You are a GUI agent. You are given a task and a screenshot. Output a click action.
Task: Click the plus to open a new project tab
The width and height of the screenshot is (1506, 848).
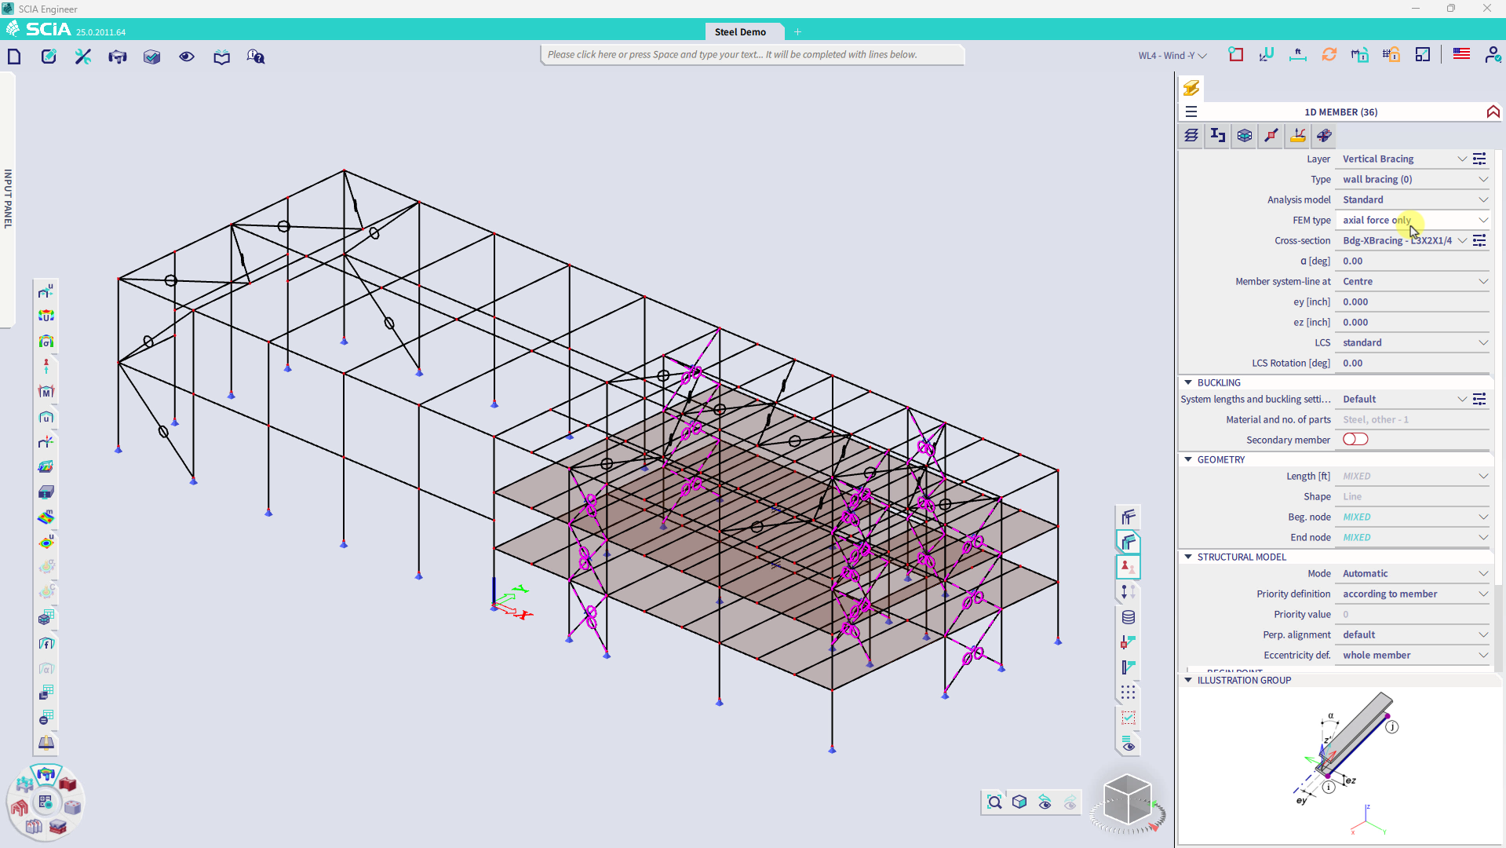click(798, 31)
